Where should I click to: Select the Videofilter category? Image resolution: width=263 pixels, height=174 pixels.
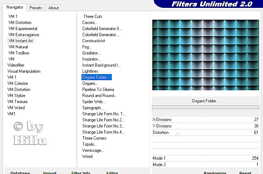click(16, 65)
